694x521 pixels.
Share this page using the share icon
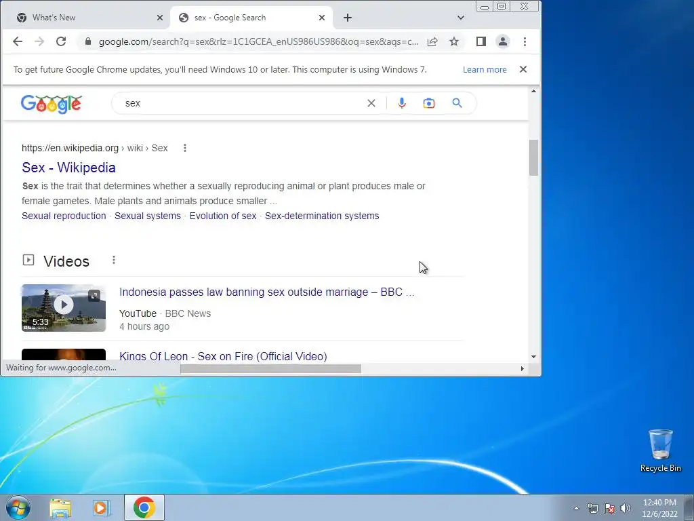click(432, 41)
